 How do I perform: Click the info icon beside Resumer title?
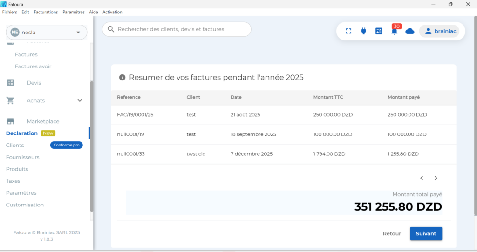point(122,77)
